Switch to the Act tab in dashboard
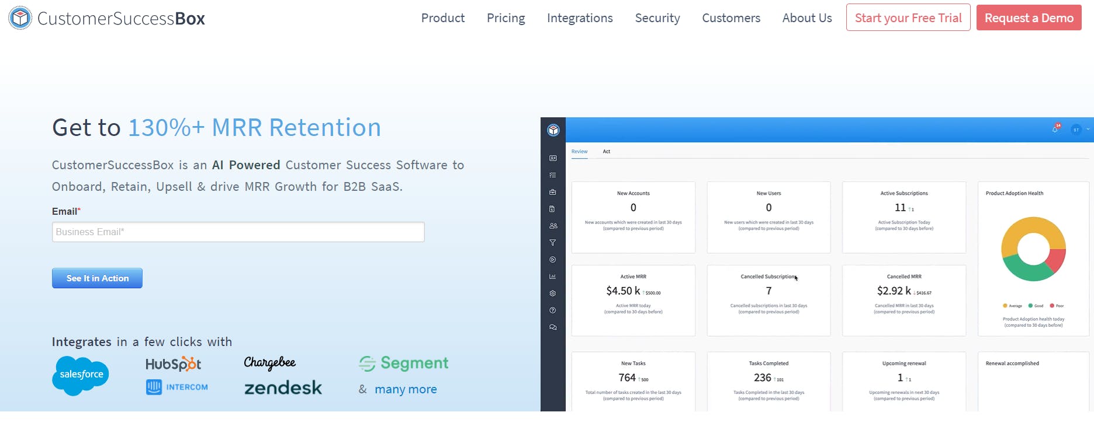1094x433 pixels. click(x=607, y=152)
